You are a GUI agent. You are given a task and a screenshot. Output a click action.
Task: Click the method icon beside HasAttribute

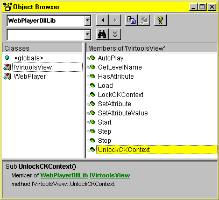91,76
